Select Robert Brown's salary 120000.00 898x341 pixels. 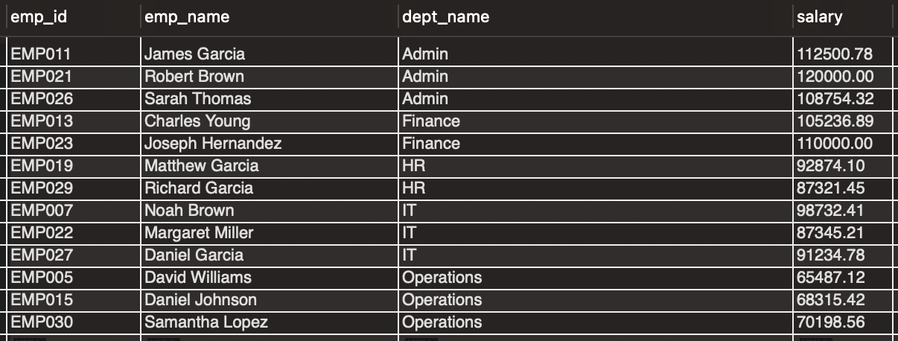[x=835, y=77]
